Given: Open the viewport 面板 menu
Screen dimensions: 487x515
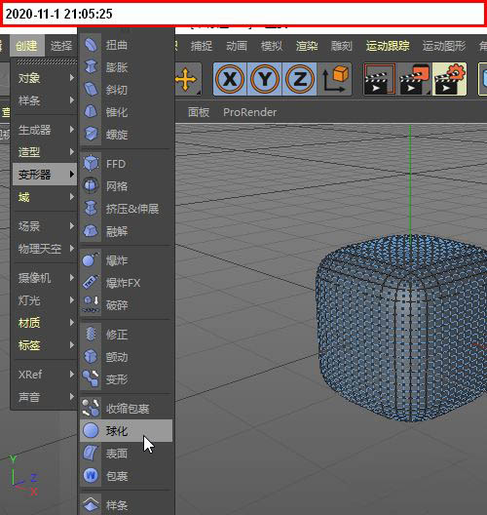Looking at the screenshot, I should pyautogui.click(x=199, y=112).
